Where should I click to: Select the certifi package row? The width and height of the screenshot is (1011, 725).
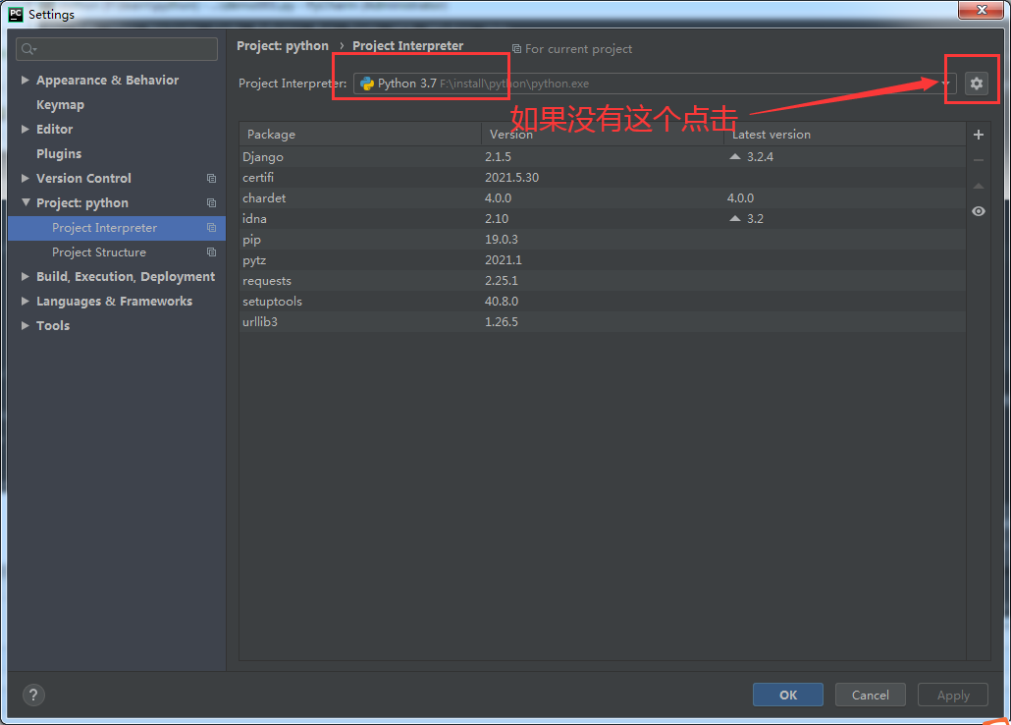pyautogui.click(x=603, y=178)
